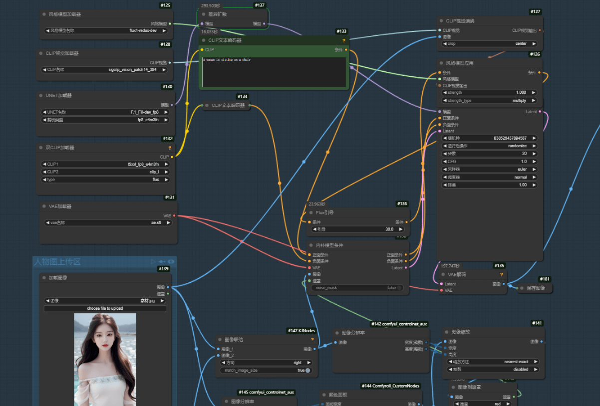Open the 调度器 normal dropdown
The width and height of the screenshot is (600, 406).
pyautogui.click(x=490, y=178)
